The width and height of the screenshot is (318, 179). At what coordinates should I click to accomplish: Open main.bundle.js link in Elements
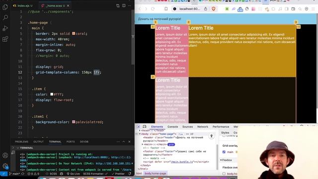182,162
